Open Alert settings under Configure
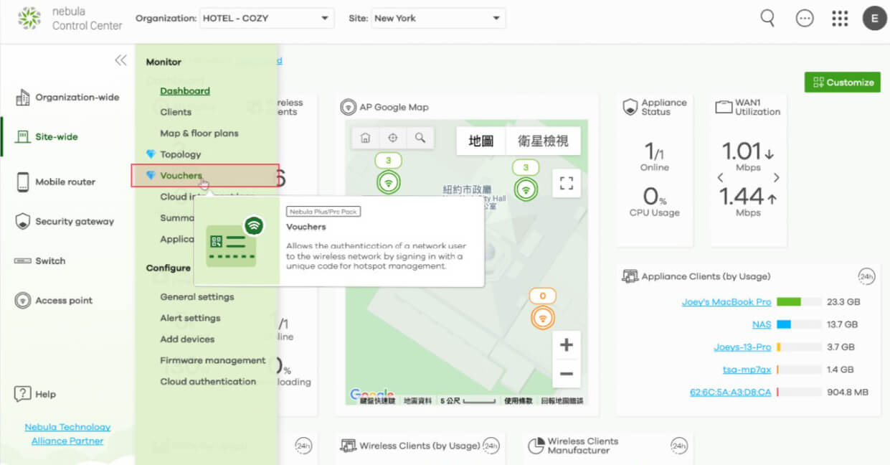The width and height of the screenshot is (890, 465). (190, 318)
